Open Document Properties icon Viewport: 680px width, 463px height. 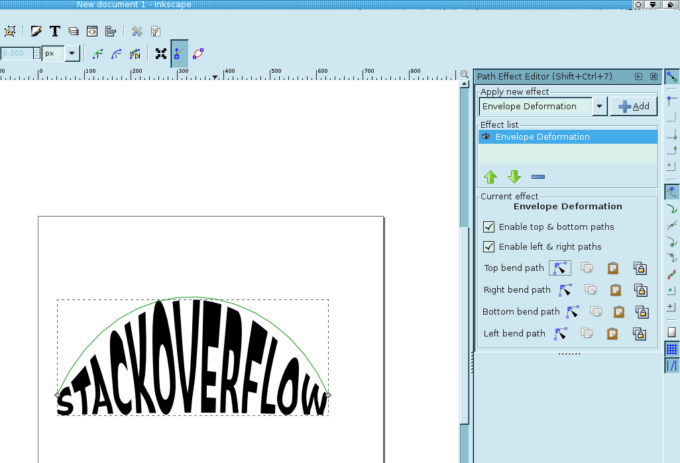tap(156, 31)
